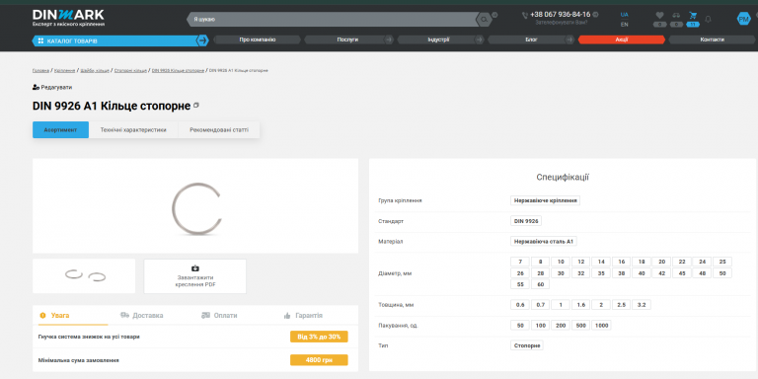
Task: Choose packaging quantity 100
Action: point(541,326)
